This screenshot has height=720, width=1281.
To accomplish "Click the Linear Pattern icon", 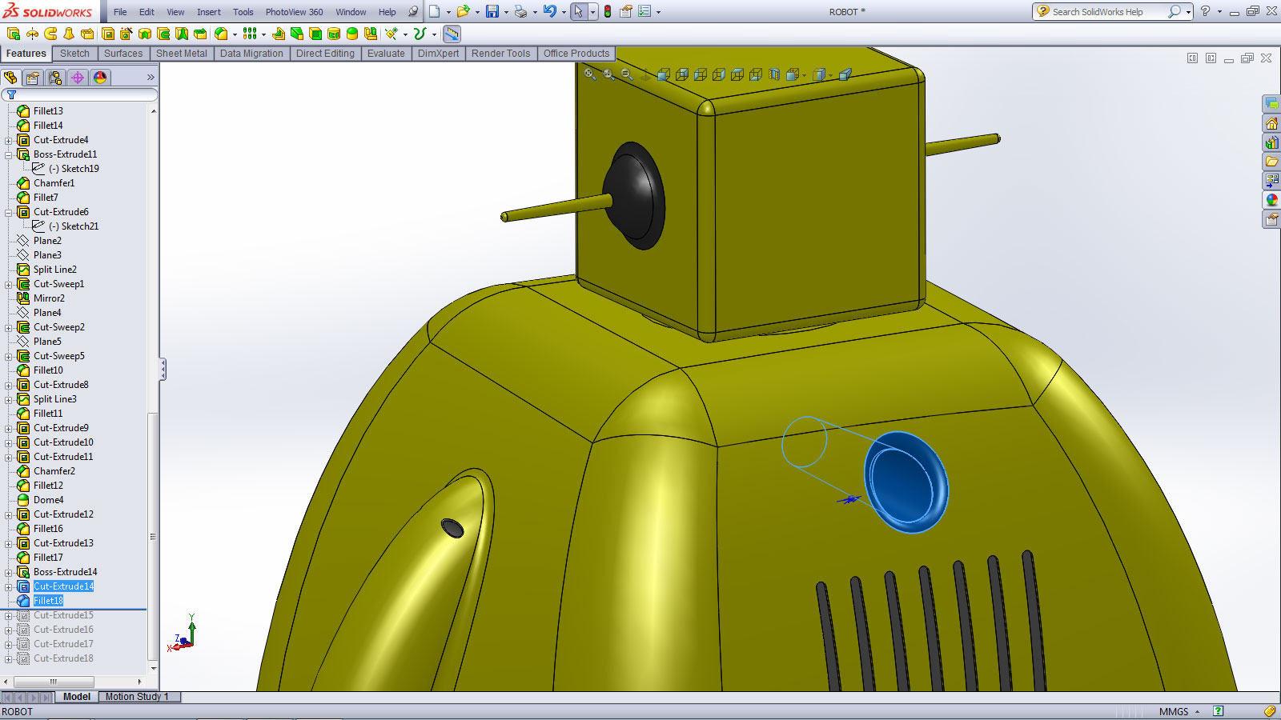I will click(251, 34).
